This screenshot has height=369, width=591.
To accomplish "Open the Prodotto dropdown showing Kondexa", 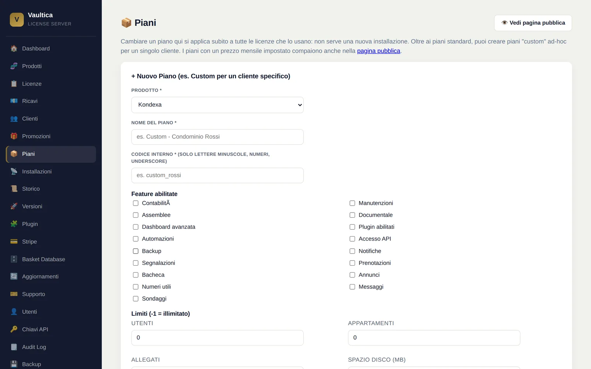I will pos(218,105).
